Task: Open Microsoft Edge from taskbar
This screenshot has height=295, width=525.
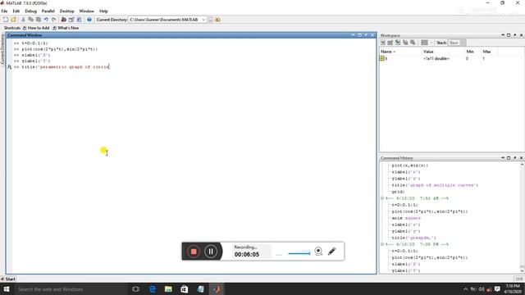Action: coord(153,289)
